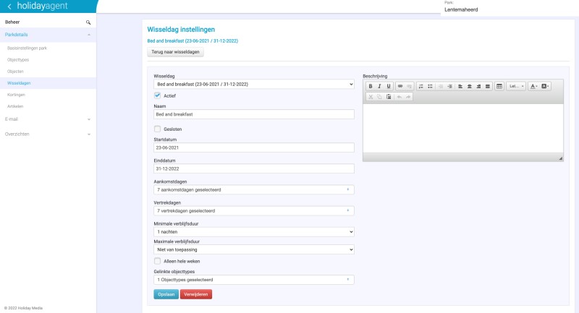This screenshot has height=313, width=579.
Task: Insert a link in the description editor
Action: 400,86
